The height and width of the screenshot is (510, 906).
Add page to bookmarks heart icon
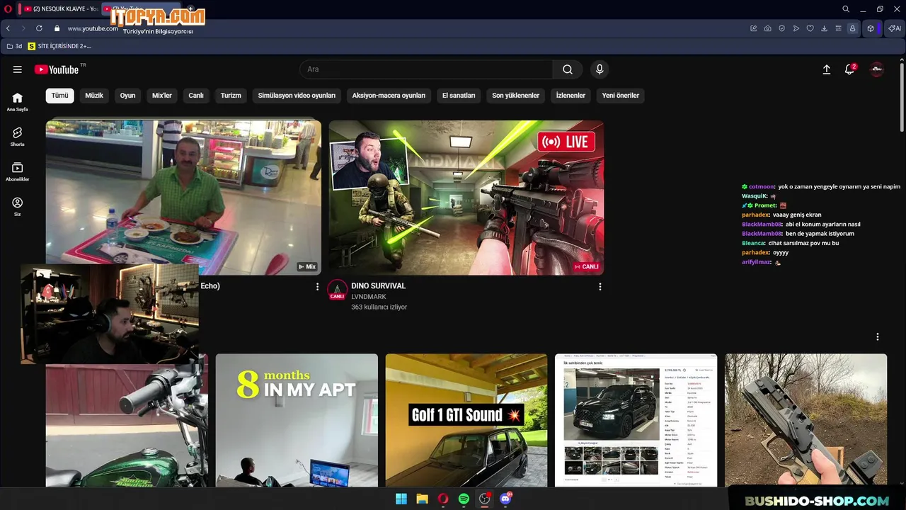(810, 28)
